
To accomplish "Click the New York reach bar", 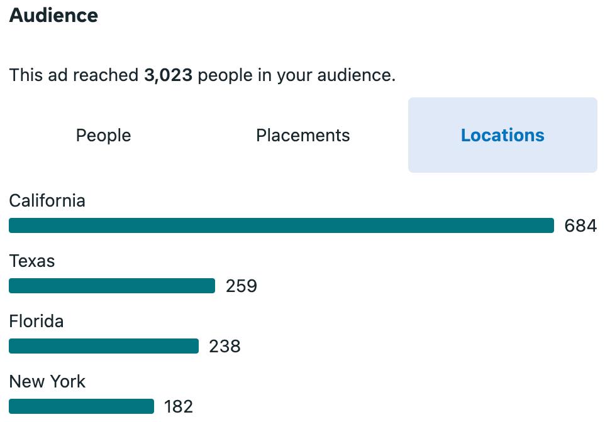I will coord(81,406).
